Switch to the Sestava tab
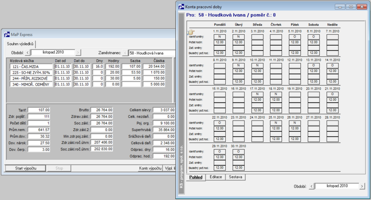 coord(236,177)
